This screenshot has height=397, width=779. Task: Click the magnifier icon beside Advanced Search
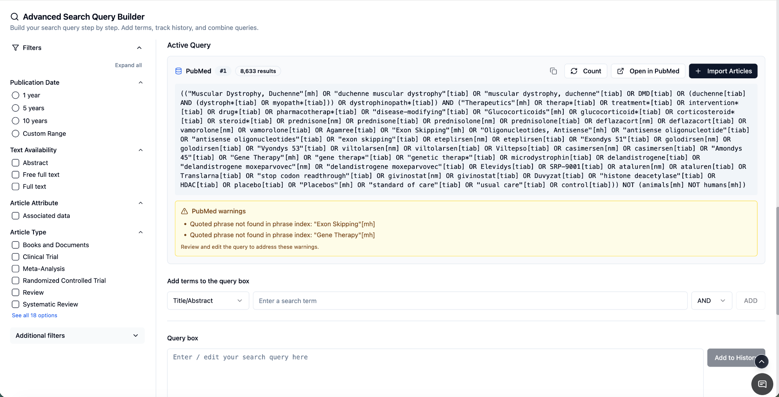pyautogui.click(x=14, y=17)
